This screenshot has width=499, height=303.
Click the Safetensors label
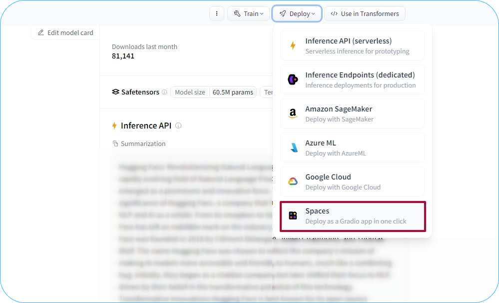click(140, 92)
